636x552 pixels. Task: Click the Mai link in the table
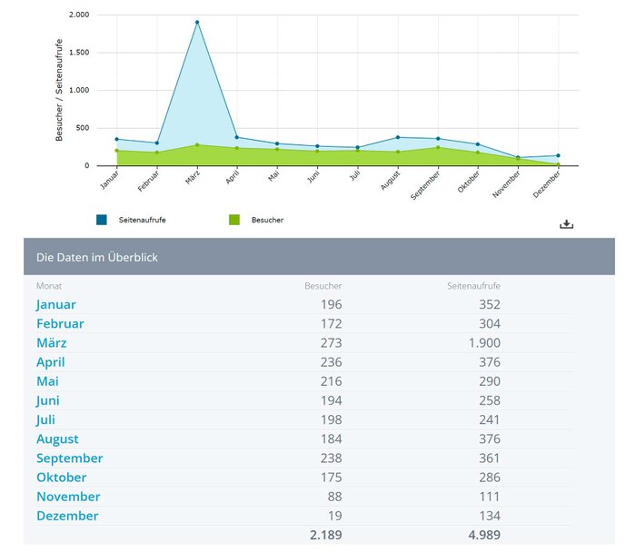(x=47, y=381)
